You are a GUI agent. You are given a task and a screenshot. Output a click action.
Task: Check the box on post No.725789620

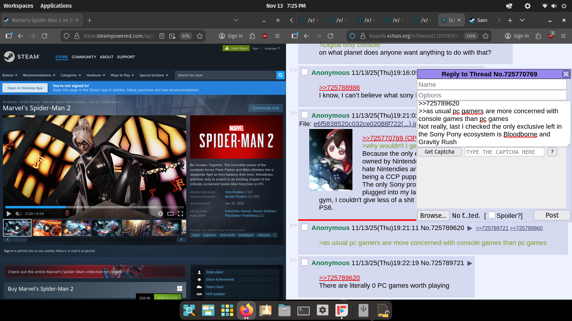pos(304,227)
